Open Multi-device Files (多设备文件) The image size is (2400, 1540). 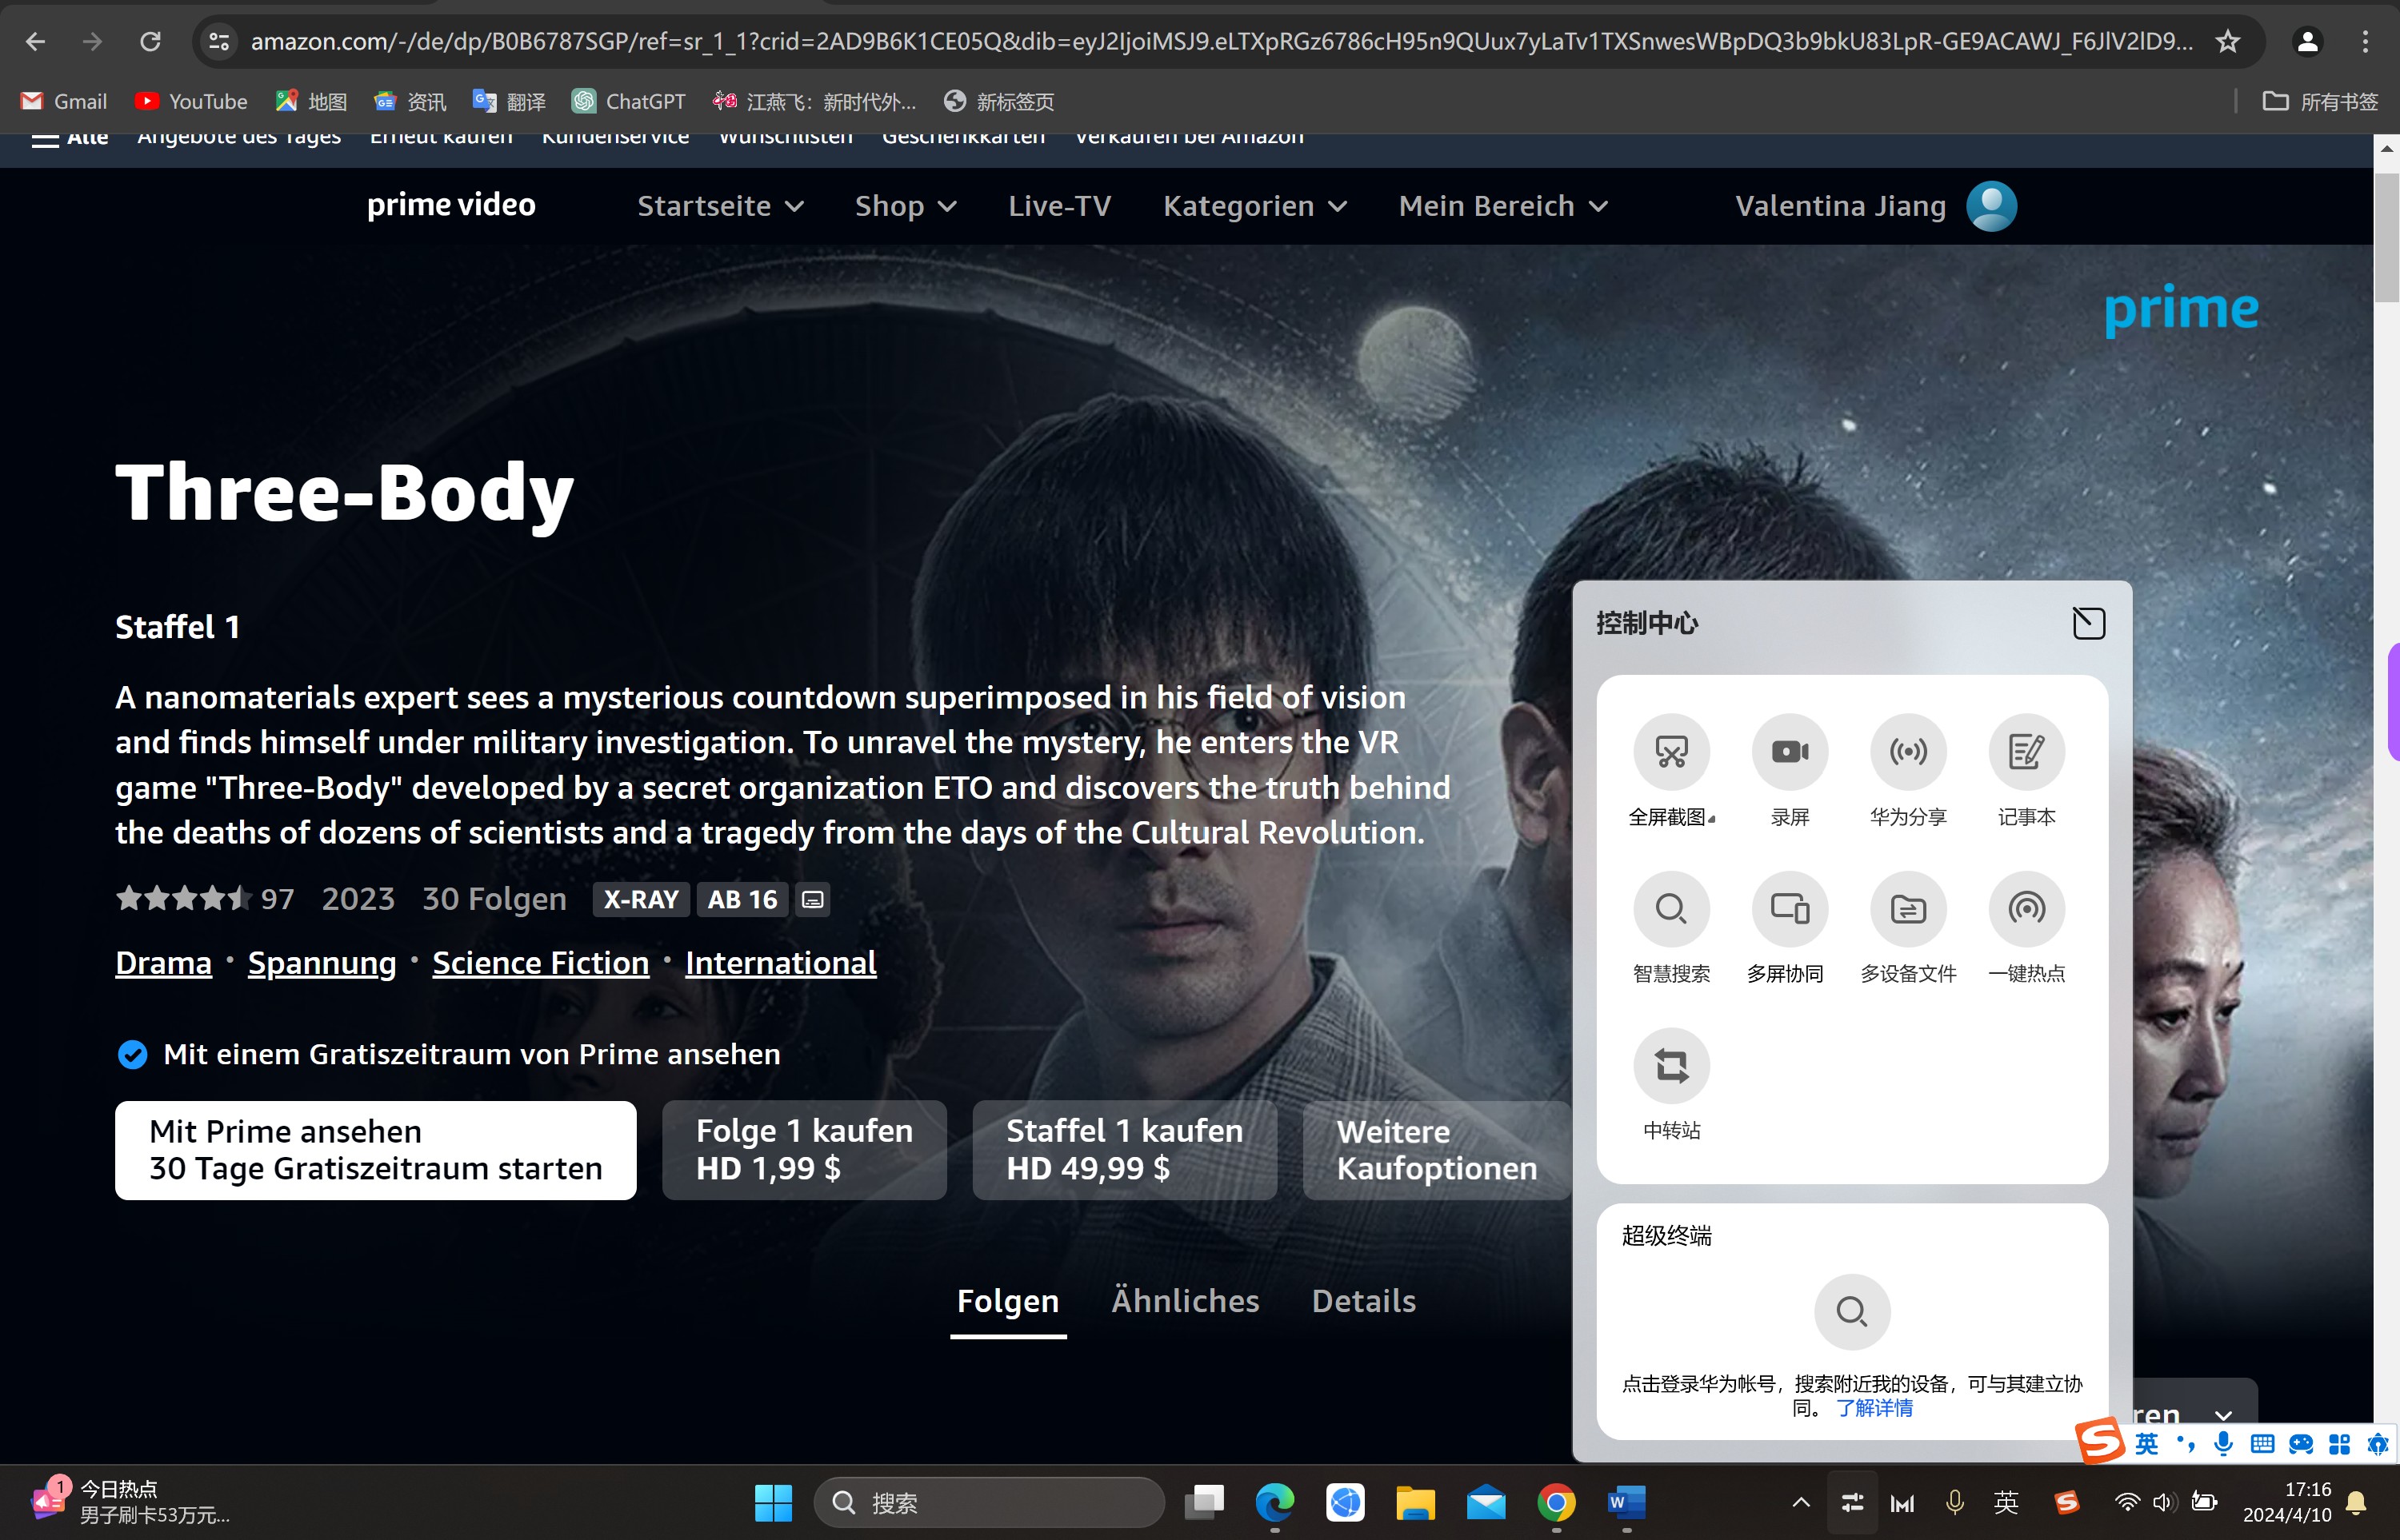click(1908, 909)
